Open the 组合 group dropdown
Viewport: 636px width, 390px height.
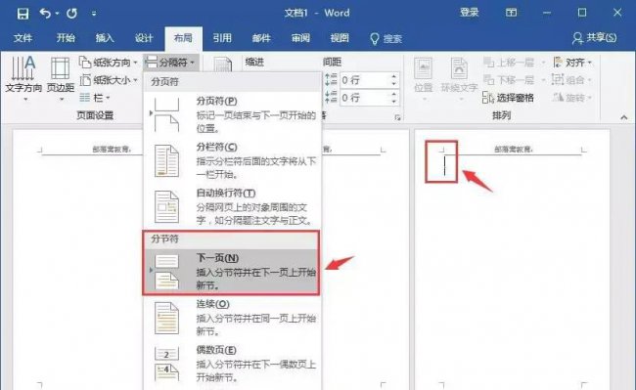point(572,80)
